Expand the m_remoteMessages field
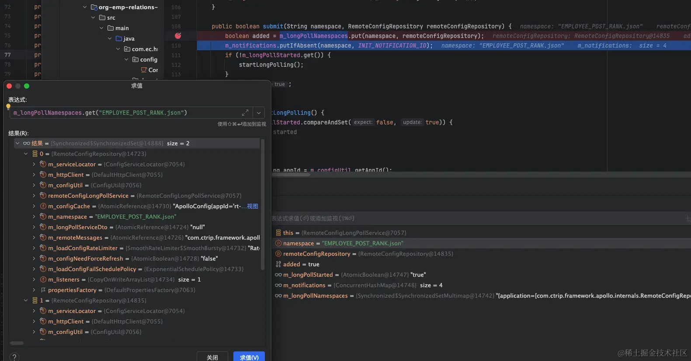The width and height of the screenshot is (691, 361). coord(34,237)
